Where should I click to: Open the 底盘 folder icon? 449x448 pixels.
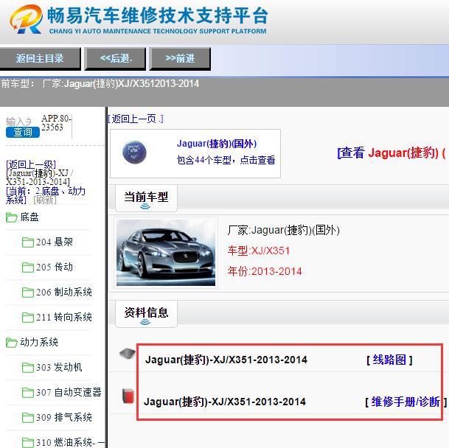click(x=12, y=217)
